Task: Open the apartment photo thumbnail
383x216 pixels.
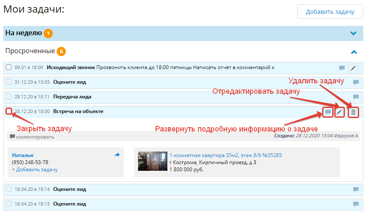Action: pos(152,161)
